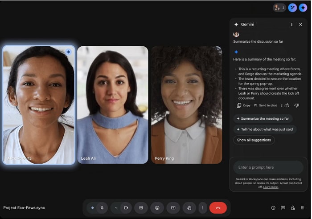The height and width of the screenshot is (219, 312).
Task: Toggle the camera on or off
Action: tap(126, 208)
